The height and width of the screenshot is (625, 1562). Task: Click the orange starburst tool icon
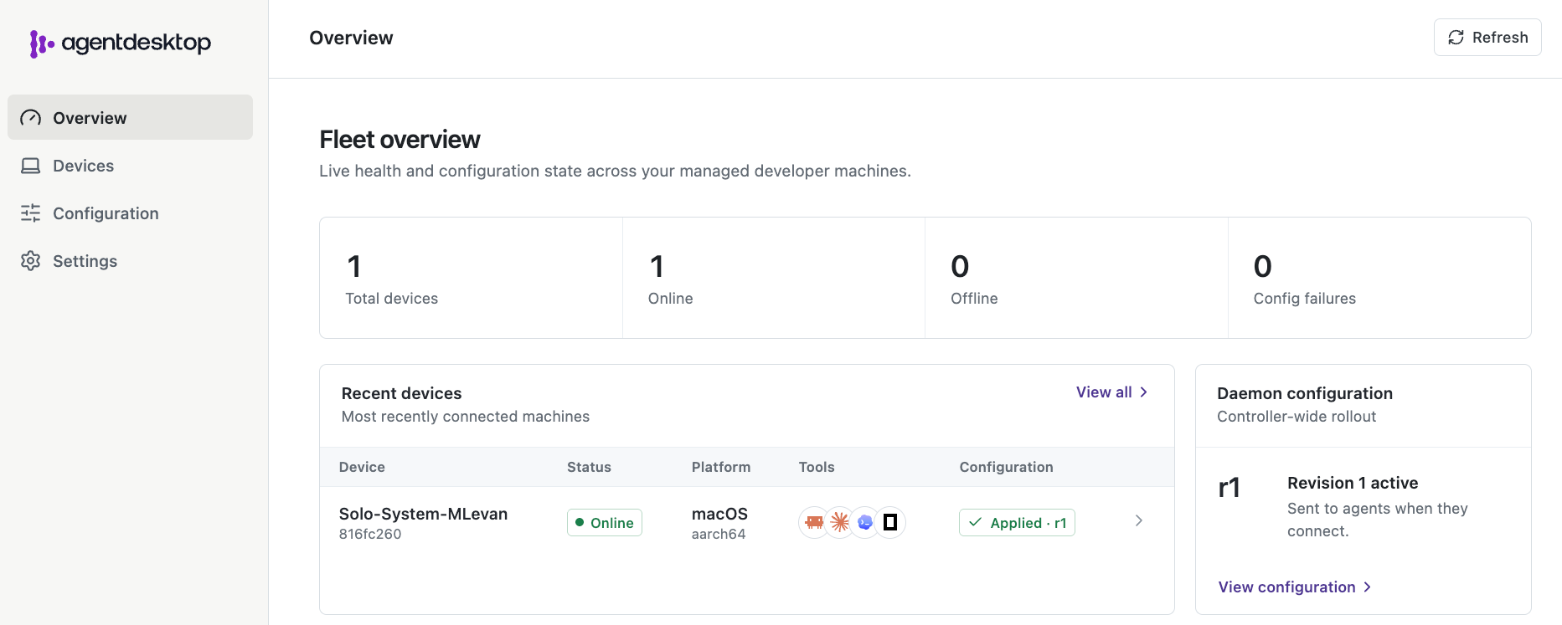[839, 523]
